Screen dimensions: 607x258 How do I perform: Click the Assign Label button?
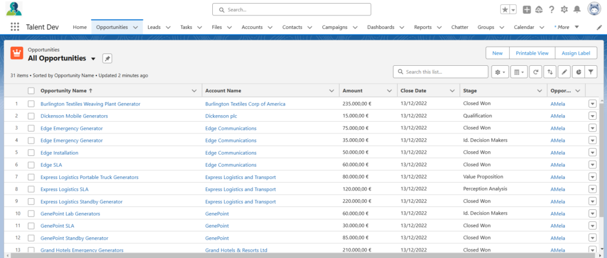click(x=576, y=53)
